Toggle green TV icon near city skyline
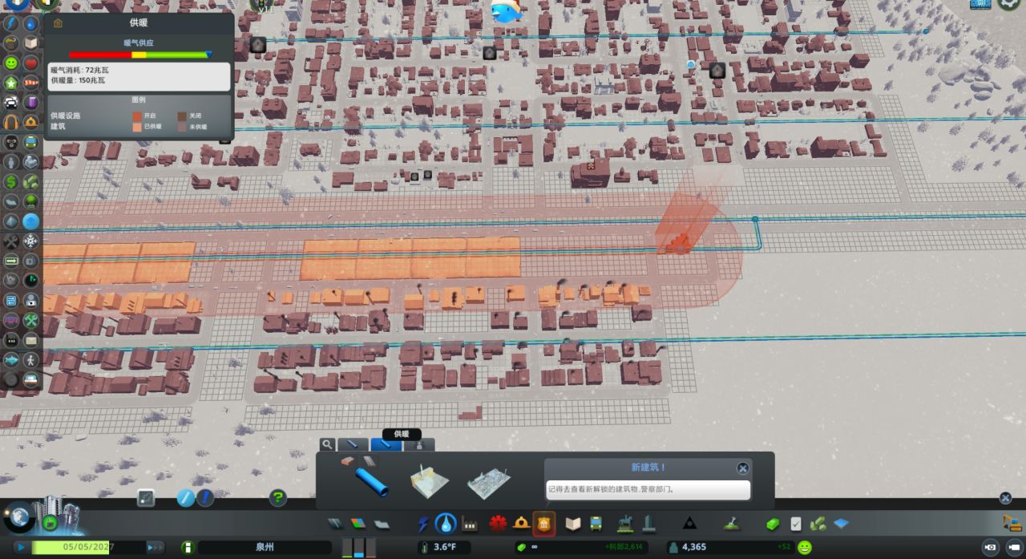The image size is (1026, 559). (x=50, y=523)
